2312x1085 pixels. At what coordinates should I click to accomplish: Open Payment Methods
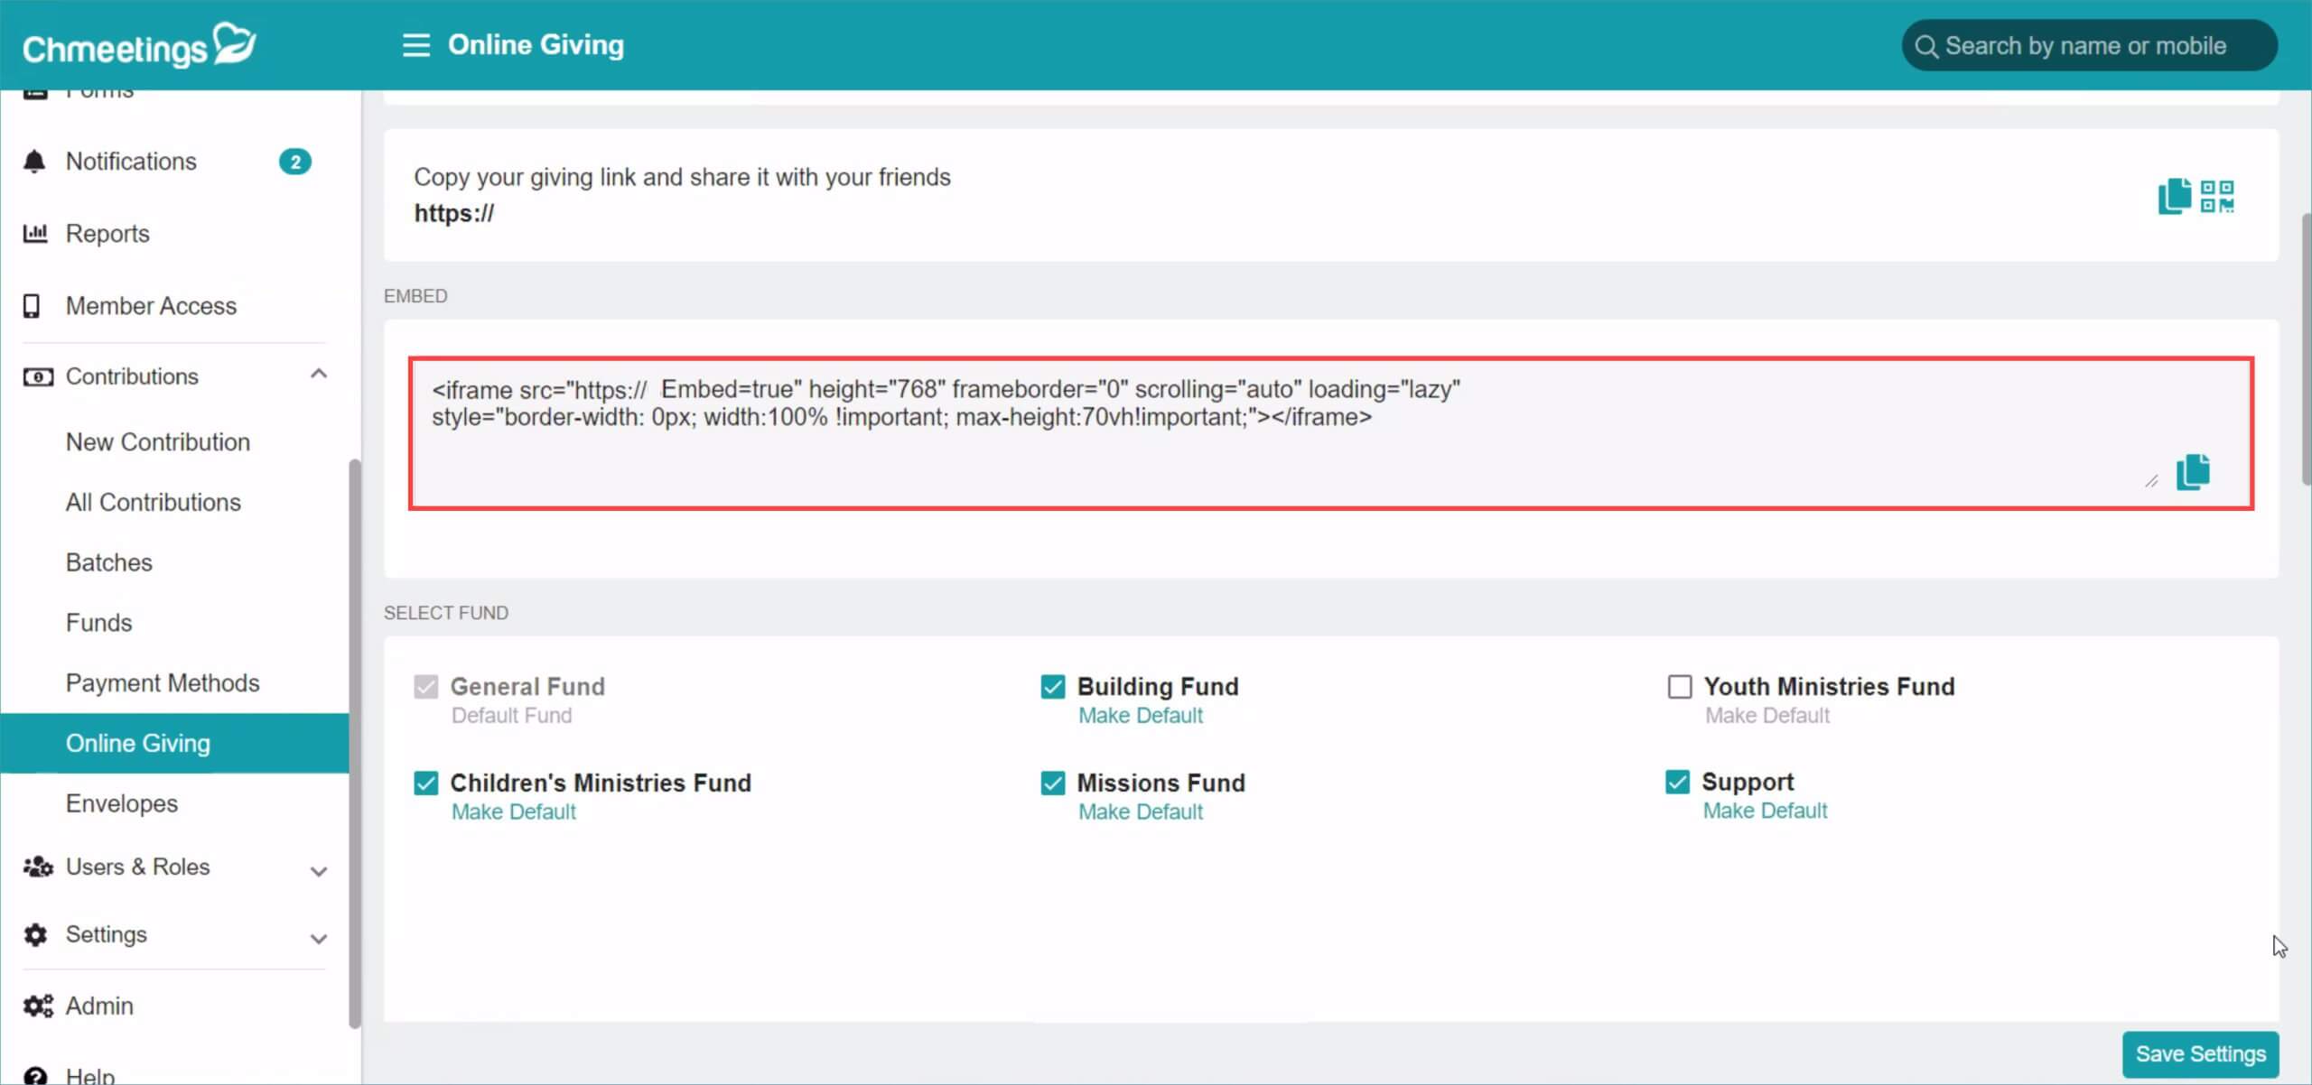(163, 683)
